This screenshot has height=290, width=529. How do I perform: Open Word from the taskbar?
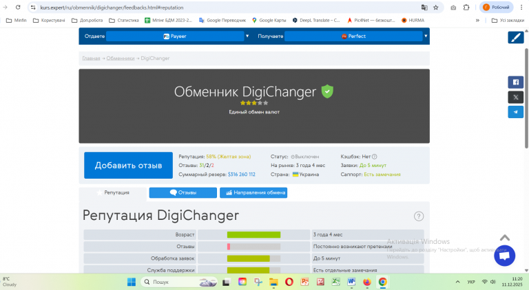[x=351, y=282]
